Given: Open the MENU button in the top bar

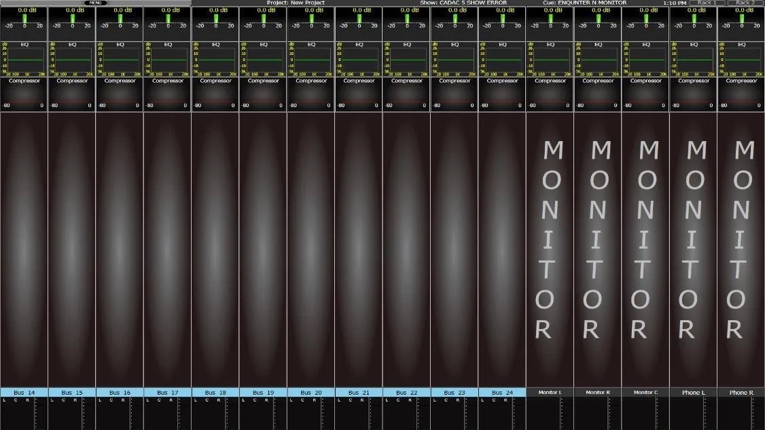Looking at the screenshot, I should point(95,3).
